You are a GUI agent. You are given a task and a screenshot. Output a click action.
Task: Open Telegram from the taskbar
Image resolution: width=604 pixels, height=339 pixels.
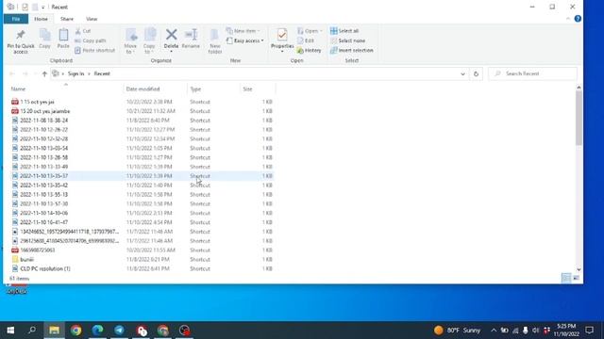coord(120,331)
